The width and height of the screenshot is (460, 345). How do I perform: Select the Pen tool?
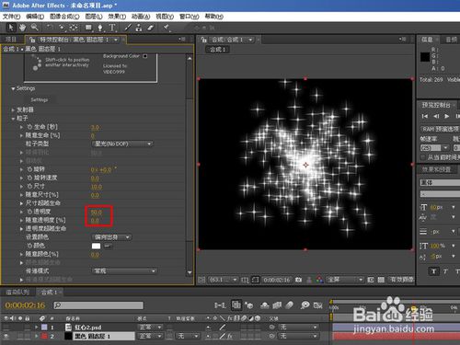pos(100,28)
